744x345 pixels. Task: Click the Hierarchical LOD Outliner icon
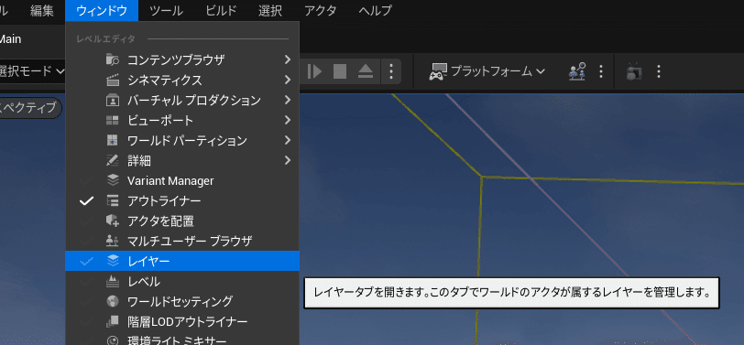(x=113, y=321)
